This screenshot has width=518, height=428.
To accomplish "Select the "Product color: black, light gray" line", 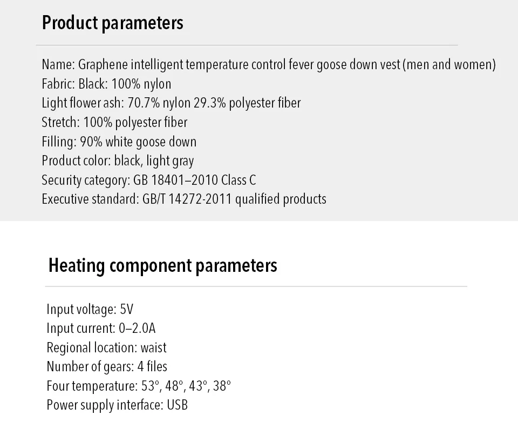I will 118,161.
